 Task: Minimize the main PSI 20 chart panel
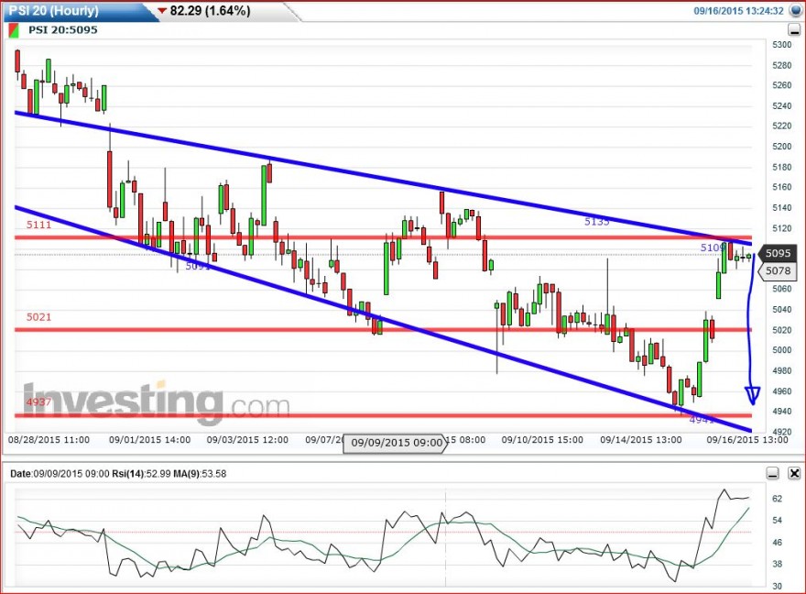point(794,30)
